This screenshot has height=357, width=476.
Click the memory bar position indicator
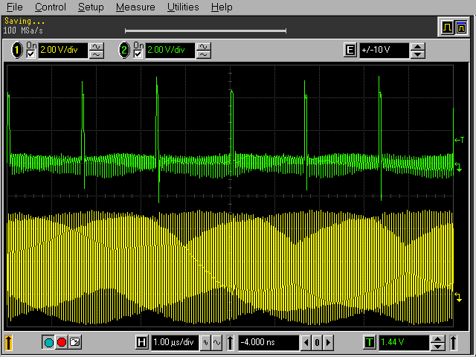[x=205, y=30]
